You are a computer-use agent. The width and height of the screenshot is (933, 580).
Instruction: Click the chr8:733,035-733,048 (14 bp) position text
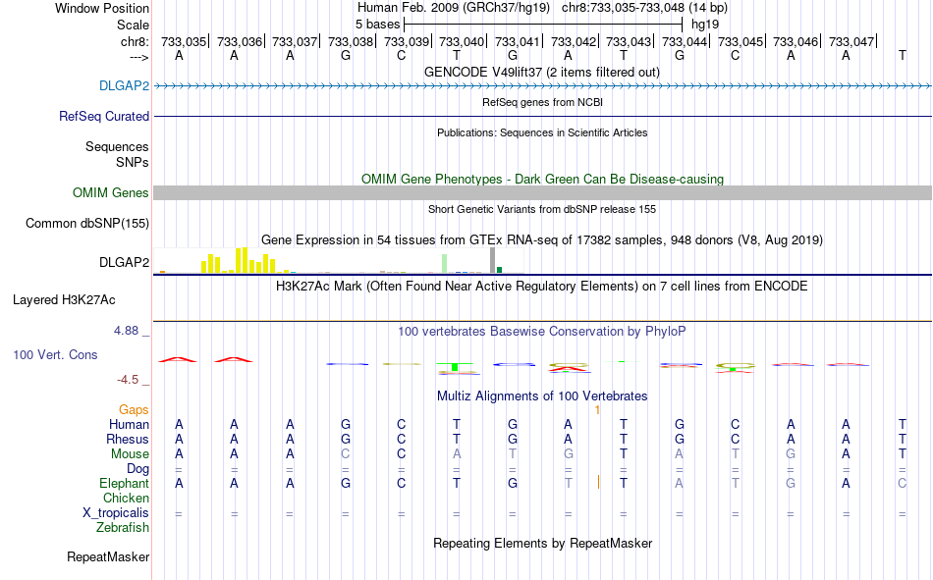(644, 8)
